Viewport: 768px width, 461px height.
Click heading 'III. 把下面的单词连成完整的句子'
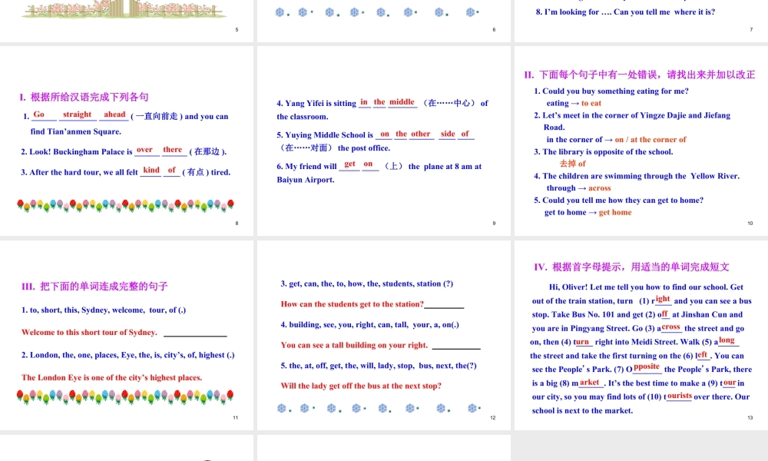pos(94,287)
